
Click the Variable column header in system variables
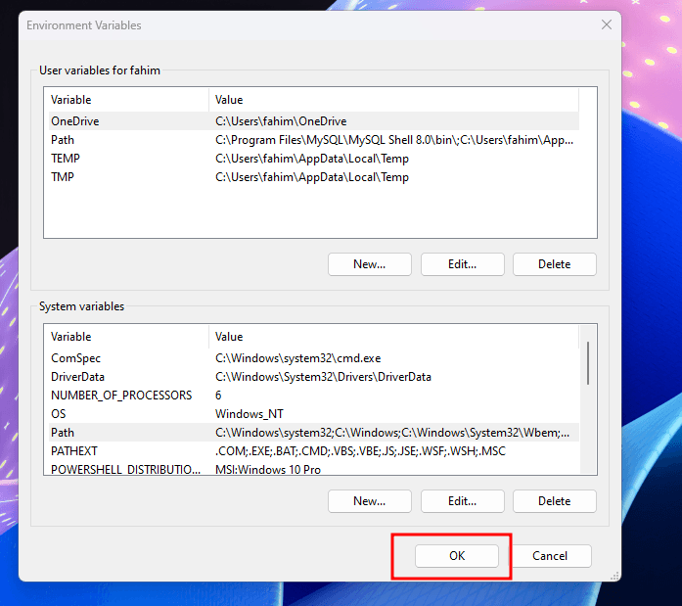(128, 337)
